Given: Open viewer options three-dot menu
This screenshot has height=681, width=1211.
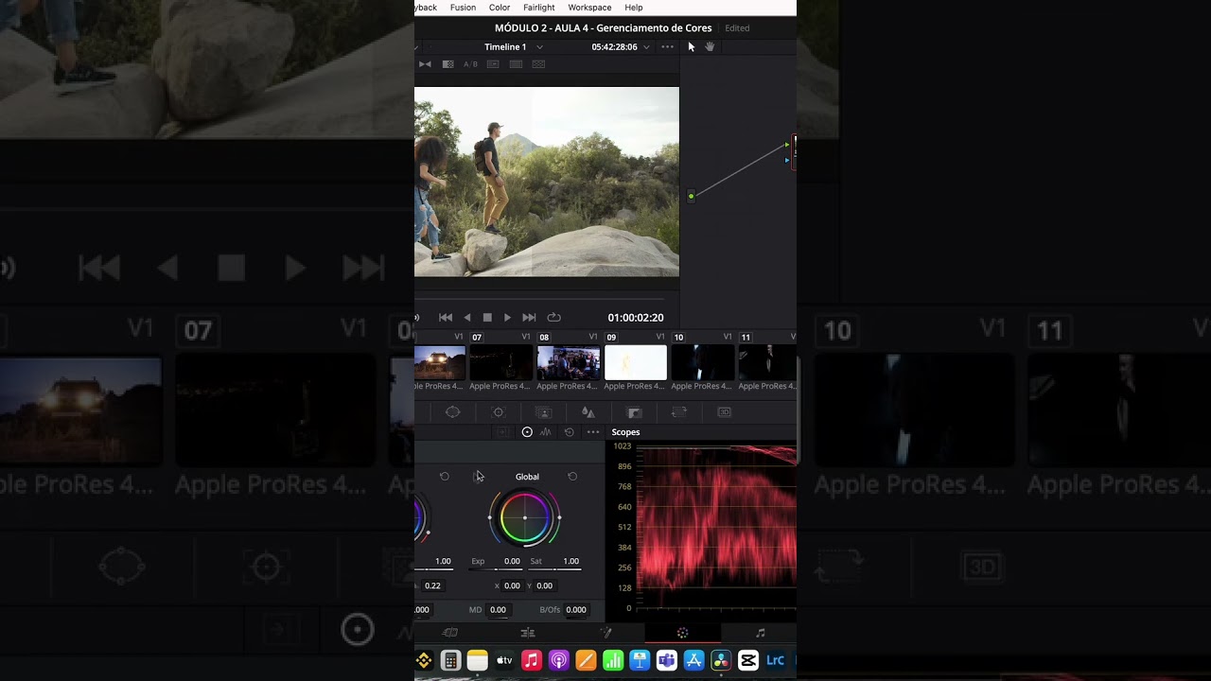Looking at the screenshot, I should coord(668,46).
